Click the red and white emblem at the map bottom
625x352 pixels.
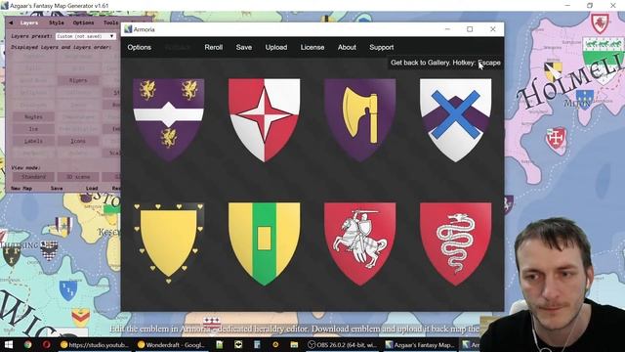212,322
